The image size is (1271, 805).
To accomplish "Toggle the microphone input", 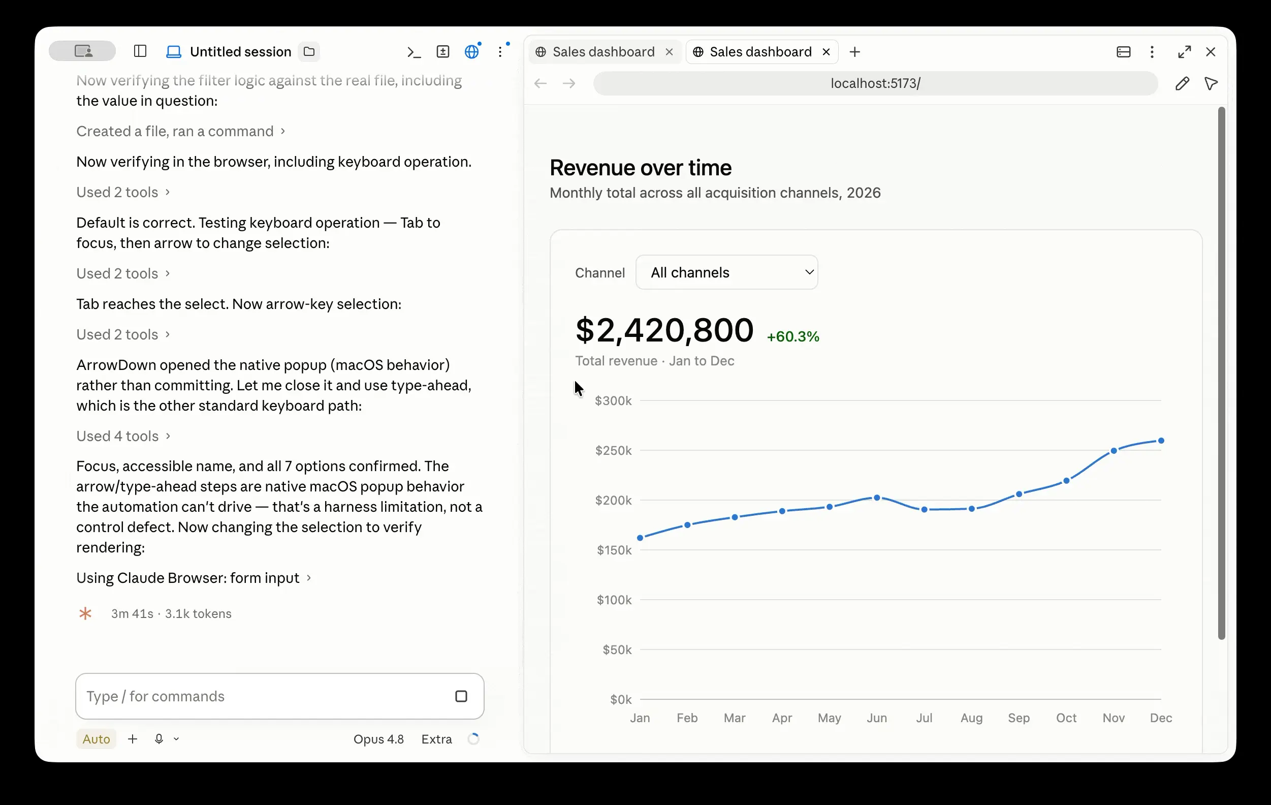I will (158, 739).
